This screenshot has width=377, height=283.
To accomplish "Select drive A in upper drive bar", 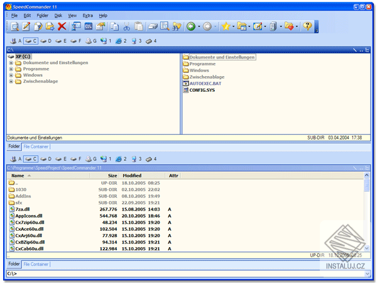I will 16,41.
